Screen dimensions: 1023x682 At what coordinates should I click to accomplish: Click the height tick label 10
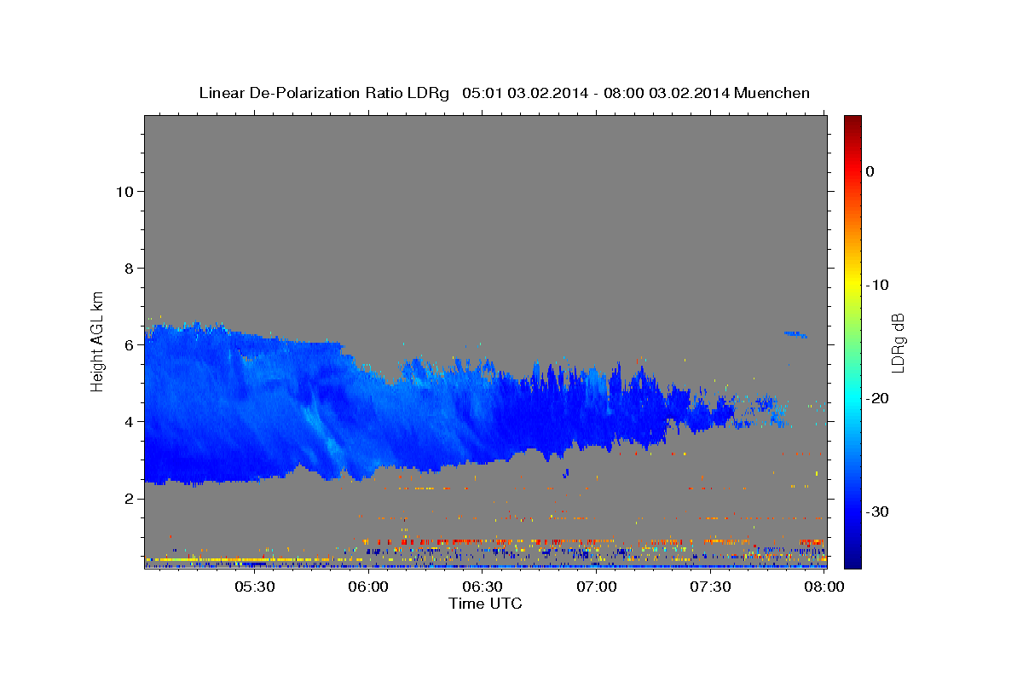(125, 192)
